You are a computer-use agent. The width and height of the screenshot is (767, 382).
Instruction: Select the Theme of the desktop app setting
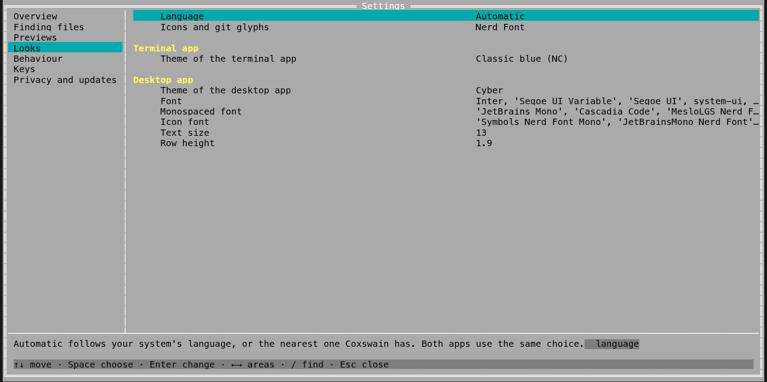coord(225,90)
